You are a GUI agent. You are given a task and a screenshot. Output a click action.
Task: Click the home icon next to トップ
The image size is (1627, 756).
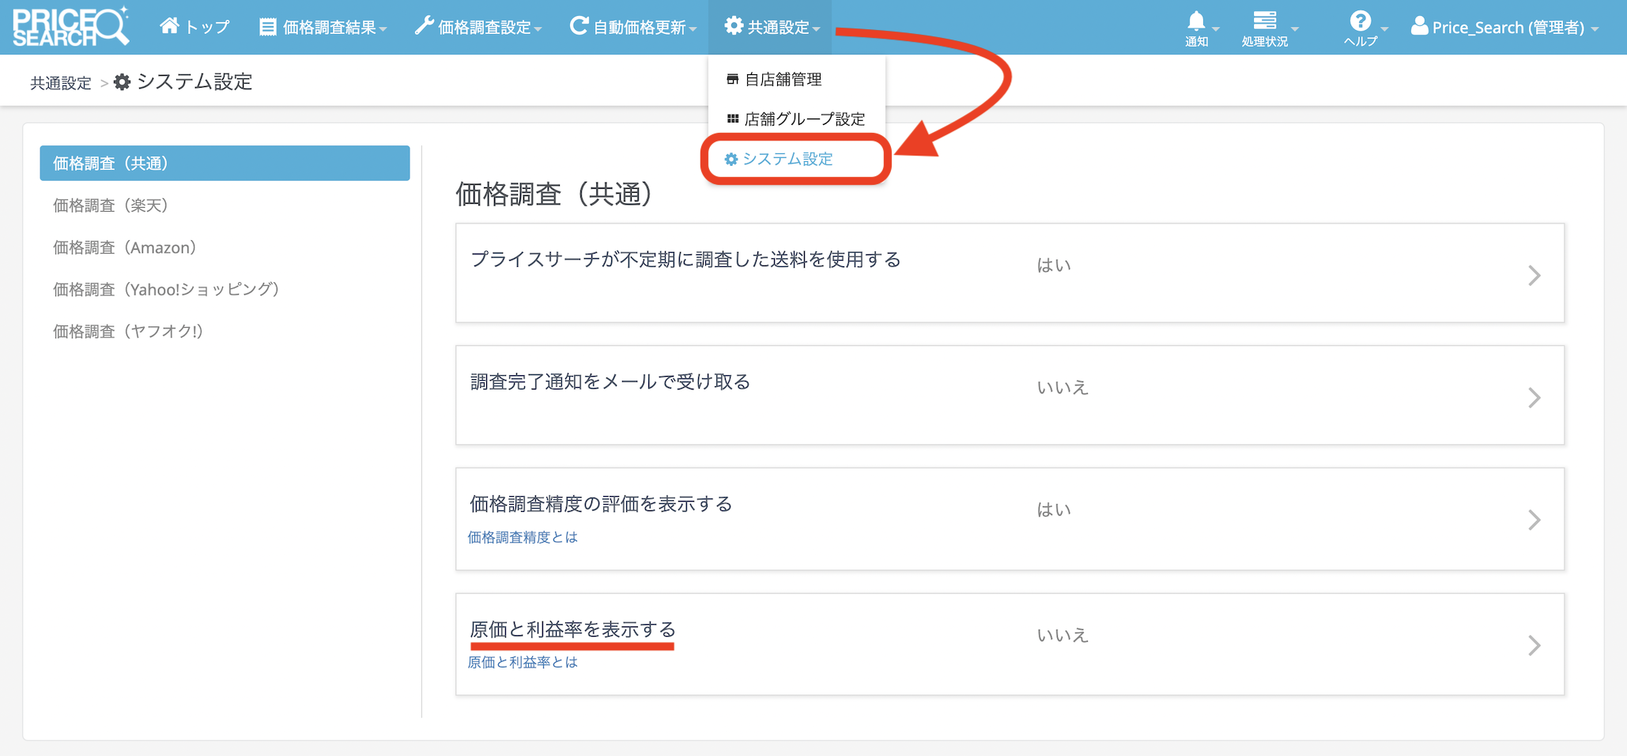point(169,26)
